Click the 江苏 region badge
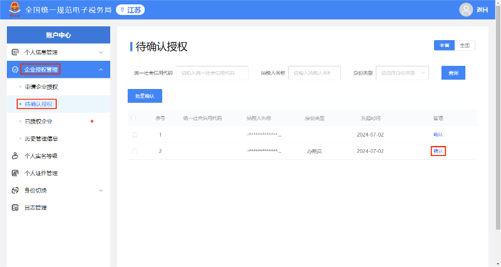The width and height of the screenshot is (501, 267). point(130,10)
